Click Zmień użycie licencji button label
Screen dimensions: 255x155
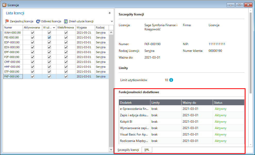click(x=81, y=21)
